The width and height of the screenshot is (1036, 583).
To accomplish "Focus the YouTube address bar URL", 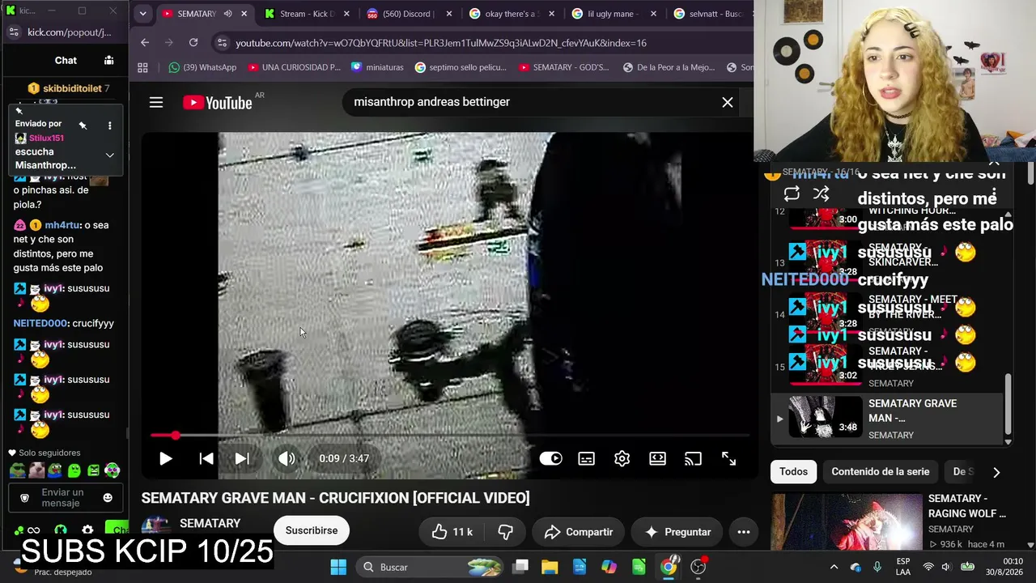I will point(441,43).
